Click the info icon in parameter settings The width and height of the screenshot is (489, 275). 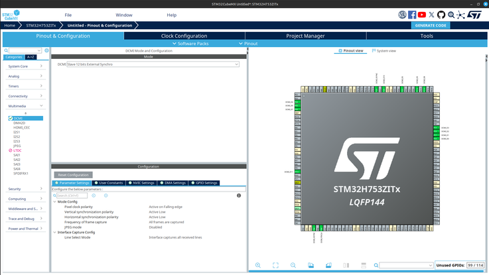point(239,195)
